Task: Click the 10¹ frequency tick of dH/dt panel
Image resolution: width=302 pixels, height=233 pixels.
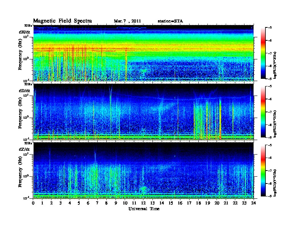Action: tap(26, 37)
